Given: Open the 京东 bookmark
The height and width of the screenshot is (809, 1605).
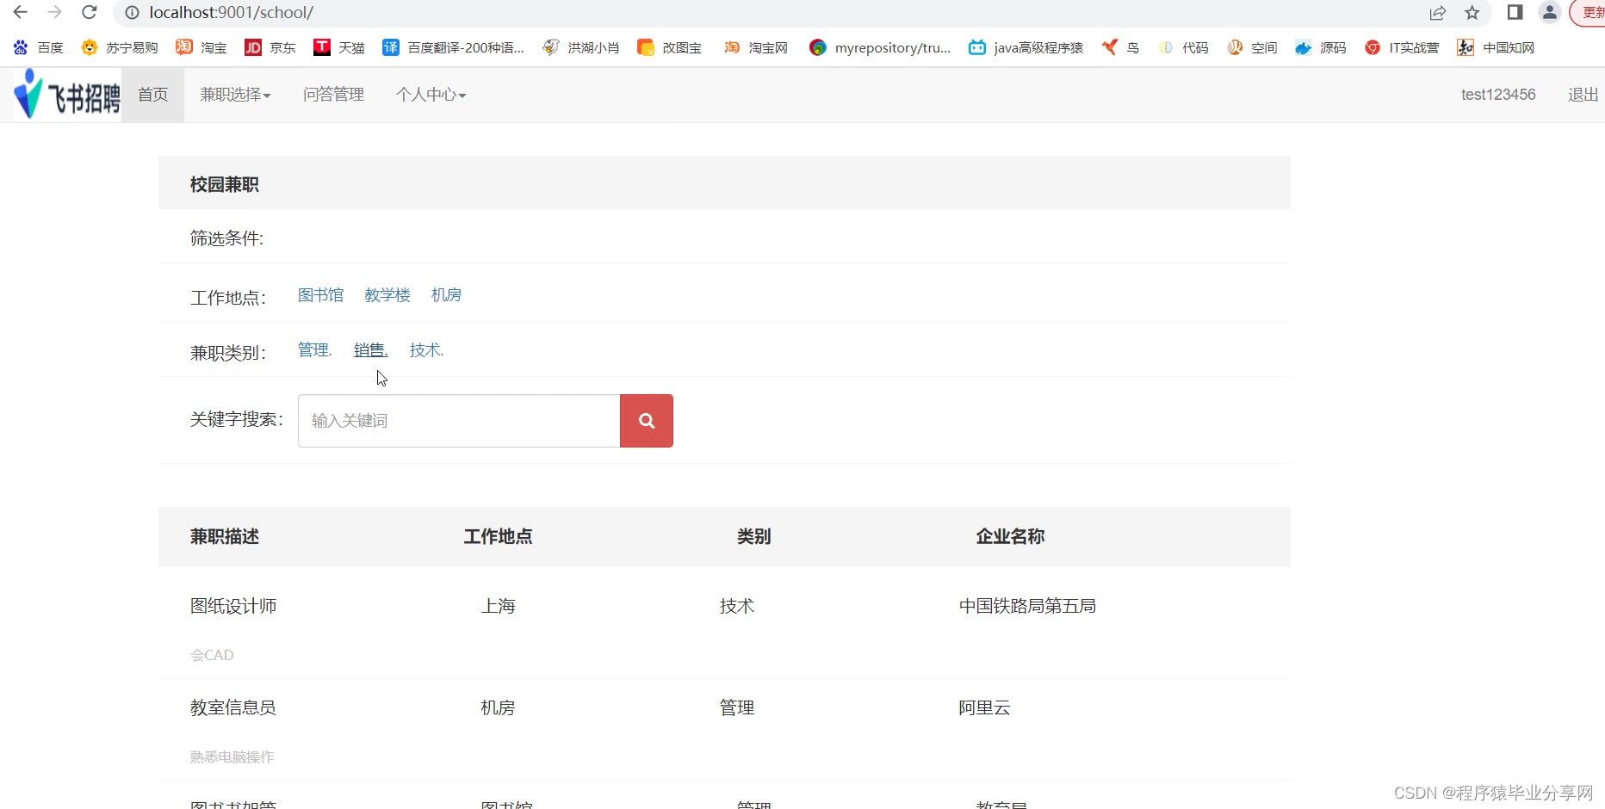Looking at the screenshot, I should point(270,47).
